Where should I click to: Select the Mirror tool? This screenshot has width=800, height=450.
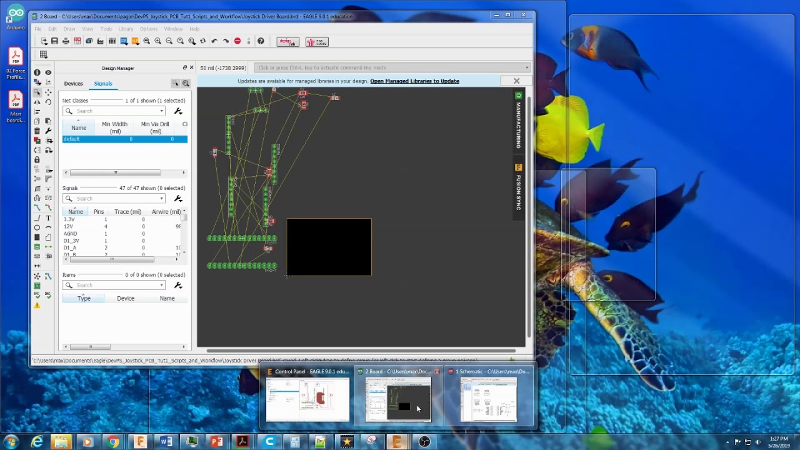coord(37,102)
